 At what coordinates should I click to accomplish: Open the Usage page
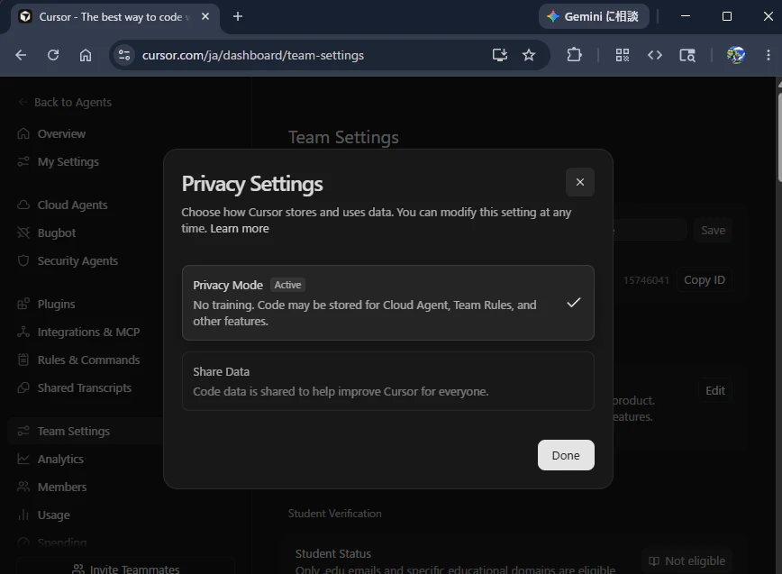(x=53, y=515)
